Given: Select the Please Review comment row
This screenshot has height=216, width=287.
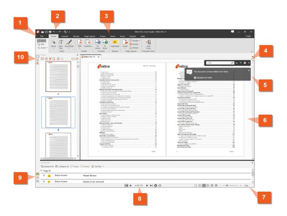Looking at the screenshot, I should click(145, 176).
